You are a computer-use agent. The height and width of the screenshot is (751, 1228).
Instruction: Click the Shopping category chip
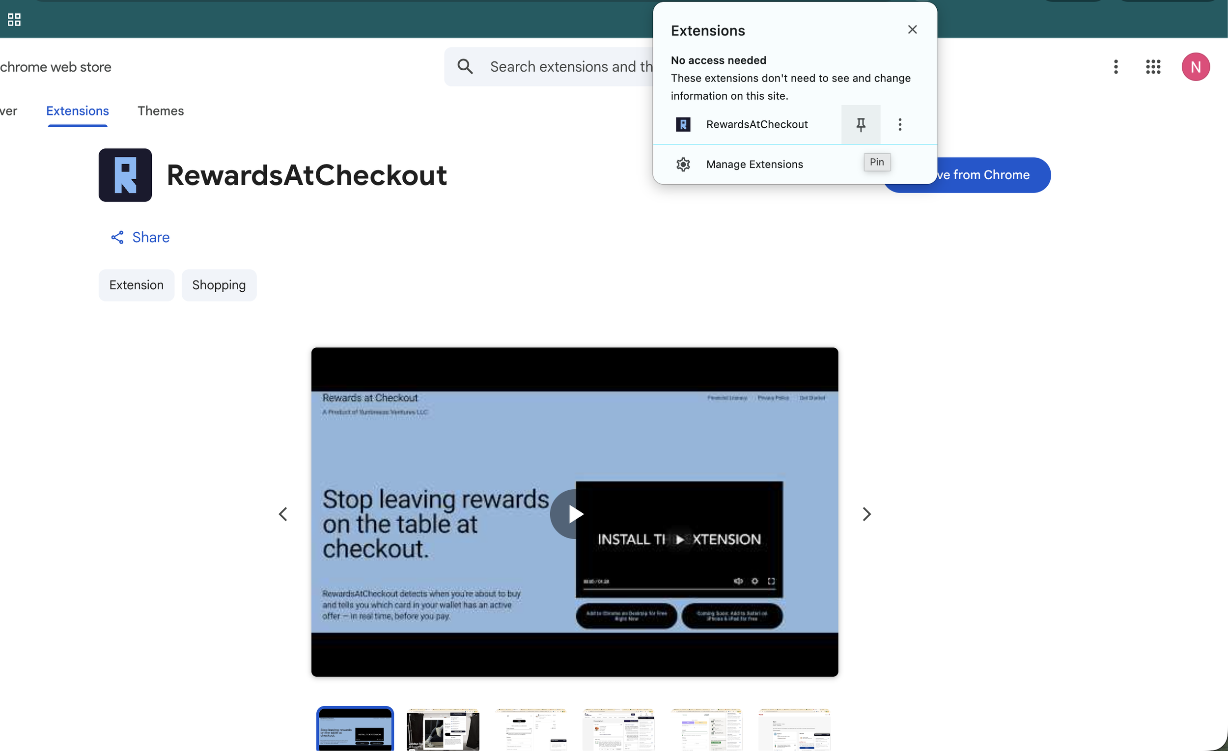click(219, 285)
